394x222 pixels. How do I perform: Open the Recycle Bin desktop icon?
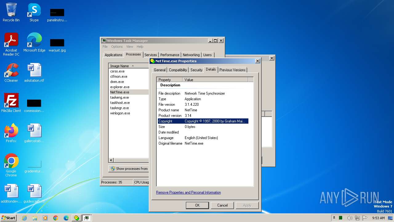point(11,12)
